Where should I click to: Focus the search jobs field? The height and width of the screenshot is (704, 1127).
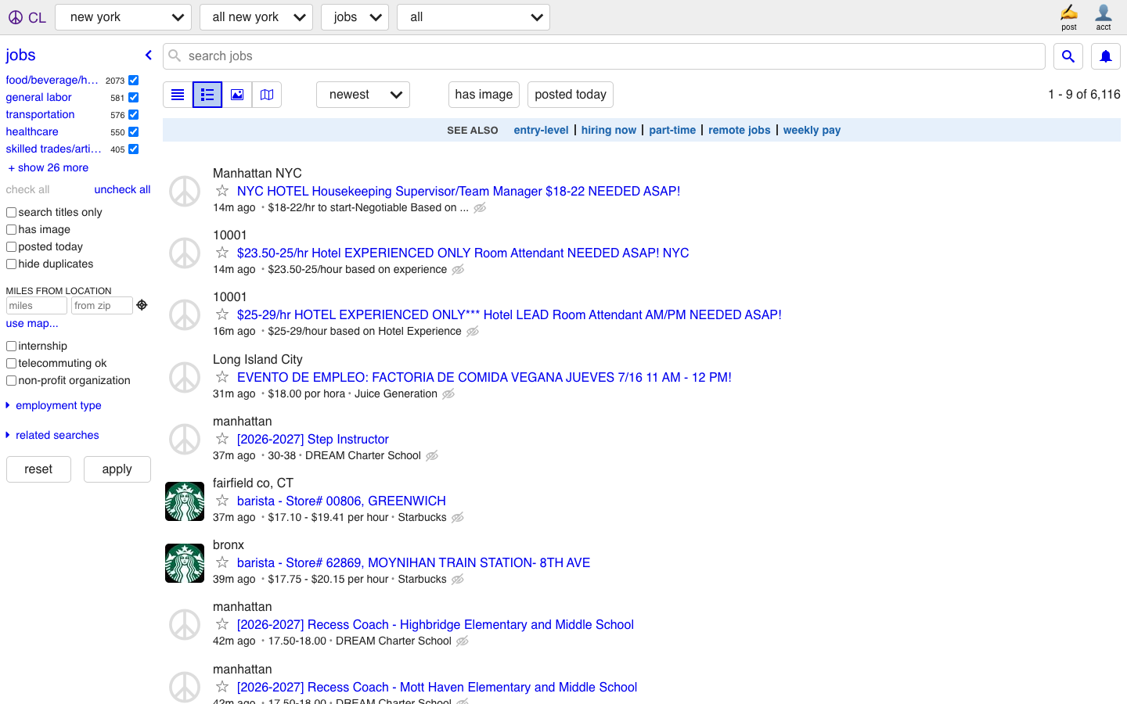(x=604, y=56)
